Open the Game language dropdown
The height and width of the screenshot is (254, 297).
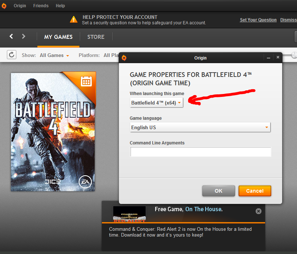[x=200, y=127]
